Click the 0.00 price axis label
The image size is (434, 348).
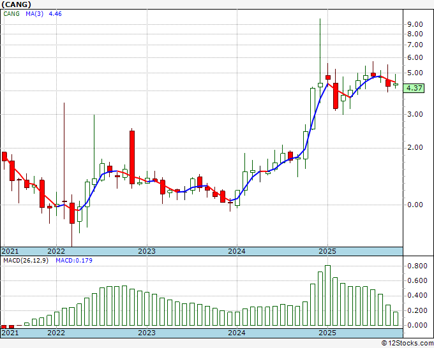(415, 205)
